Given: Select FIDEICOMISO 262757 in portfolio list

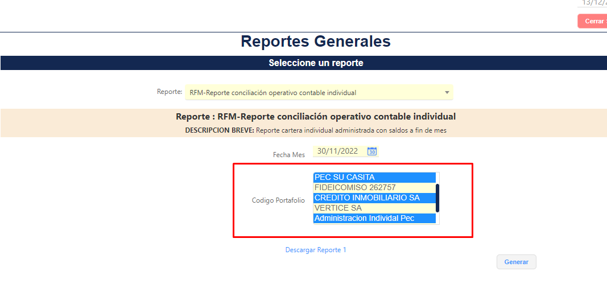Looking at the screenshot, I should tap(374, 188).
